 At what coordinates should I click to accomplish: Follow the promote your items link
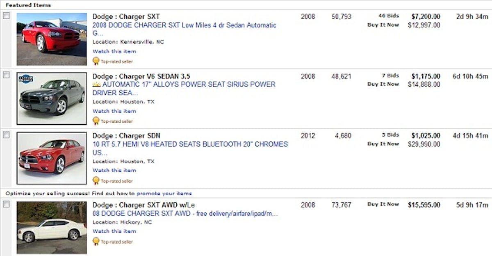(x=164, y=193)
